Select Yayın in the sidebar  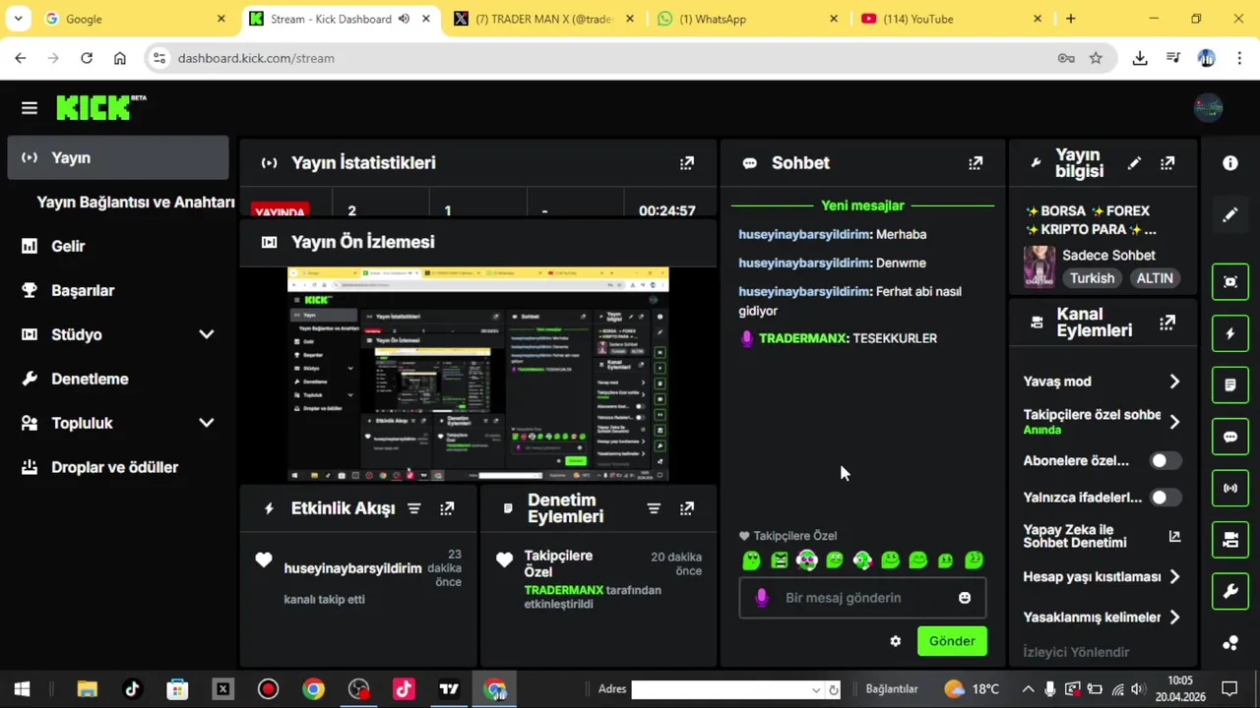(x=118, y=157)
